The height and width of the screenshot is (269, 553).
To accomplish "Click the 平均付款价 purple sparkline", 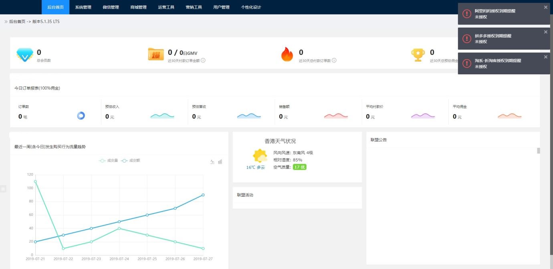I will [423, 116].
